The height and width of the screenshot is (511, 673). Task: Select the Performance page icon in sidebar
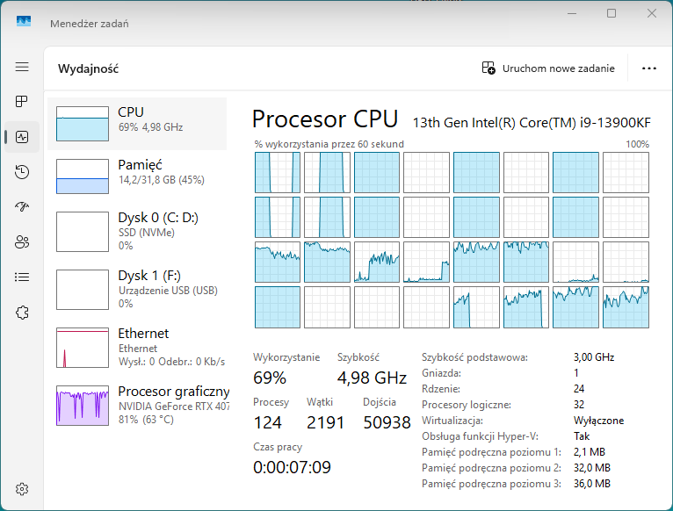pos(22,137)
